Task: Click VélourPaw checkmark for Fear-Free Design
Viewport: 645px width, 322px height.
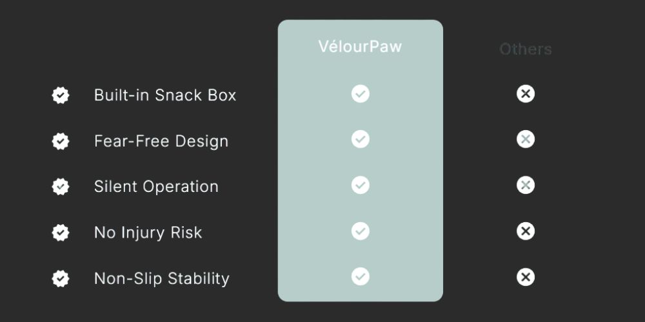Action: tap(361, 139)
